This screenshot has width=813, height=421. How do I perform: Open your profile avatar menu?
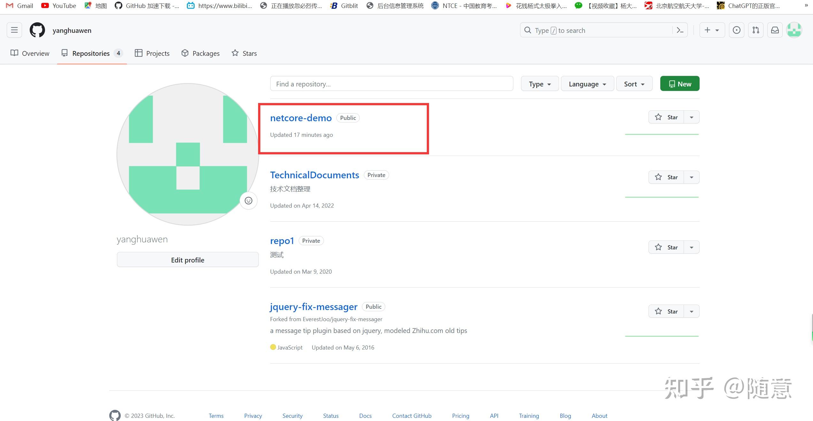click(x=794, y=30)
